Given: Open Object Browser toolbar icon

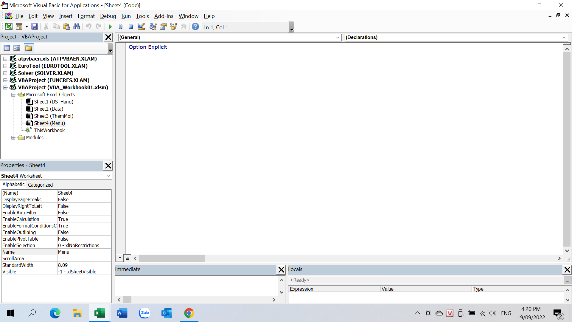Looking at the screenshot, I should pos(173,27).
